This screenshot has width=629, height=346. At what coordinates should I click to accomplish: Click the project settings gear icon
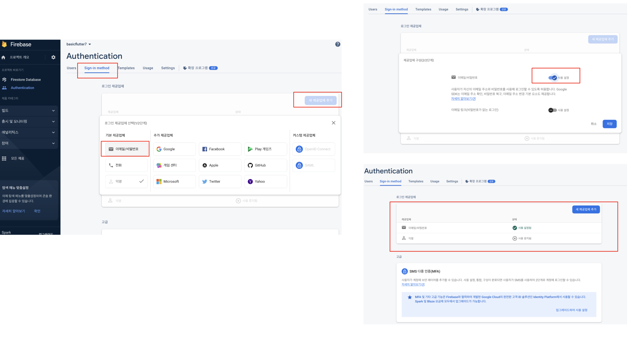coord(53,57)
